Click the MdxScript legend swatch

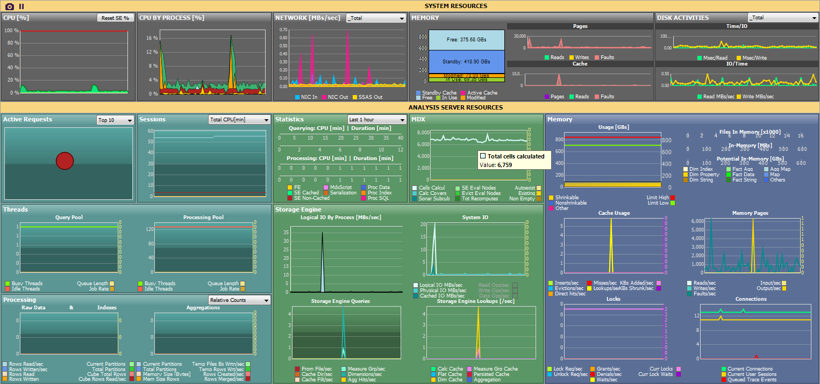(326, 187)
